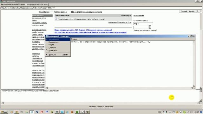Screen dimensions: 203x114
Task: Click the dropdown arrow beside English
Action: [x=197, y=11]
